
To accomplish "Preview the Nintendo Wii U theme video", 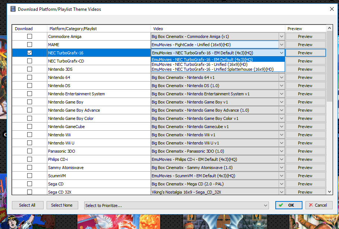I will pos(305,143).
